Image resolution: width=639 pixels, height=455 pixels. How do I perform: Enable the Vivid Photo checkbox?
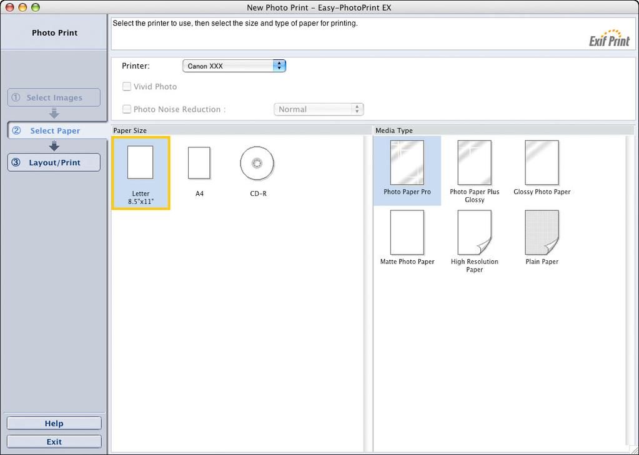point(127,86)
